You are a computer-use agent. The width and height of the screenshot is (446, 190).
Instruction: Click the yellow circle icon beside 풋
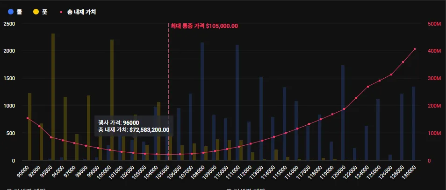(x=36, y=12)
